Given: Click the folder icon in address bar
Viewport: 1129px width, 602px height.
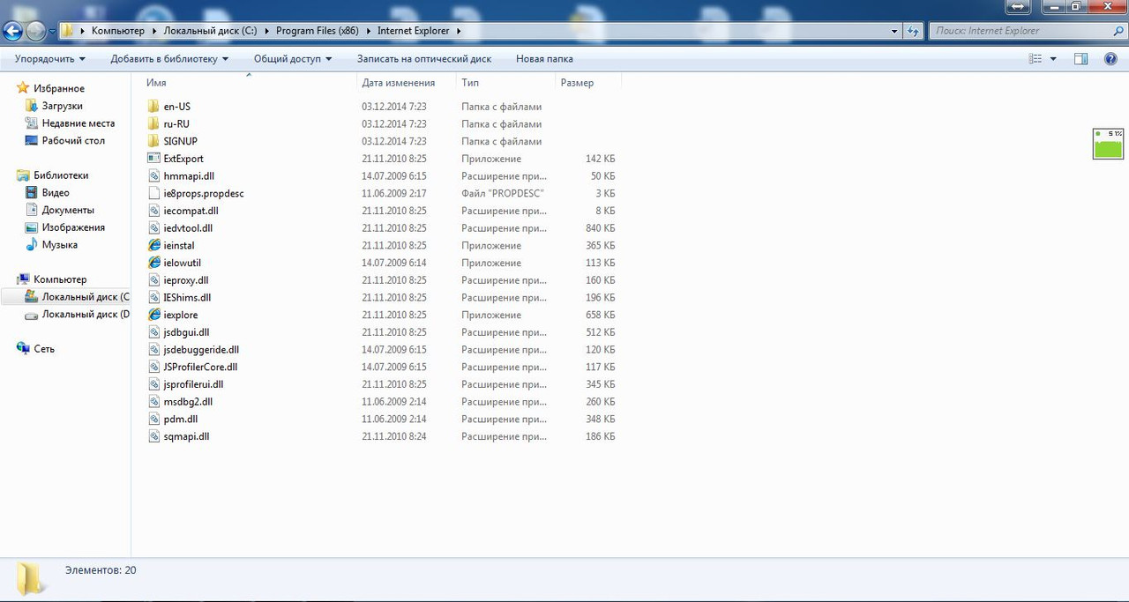Looking at the screenshot, I should (67, 31).
